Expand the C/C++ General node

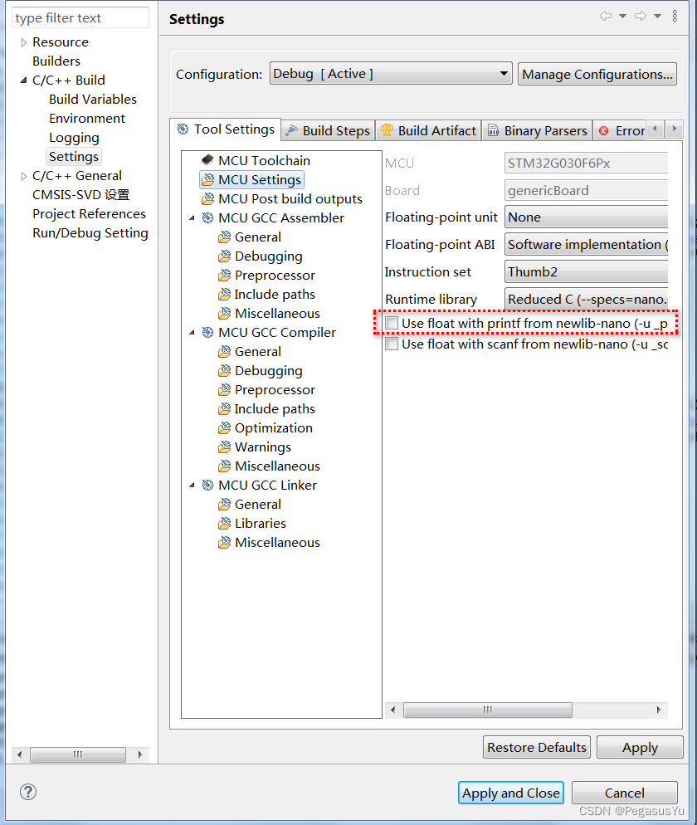[24, 176]
